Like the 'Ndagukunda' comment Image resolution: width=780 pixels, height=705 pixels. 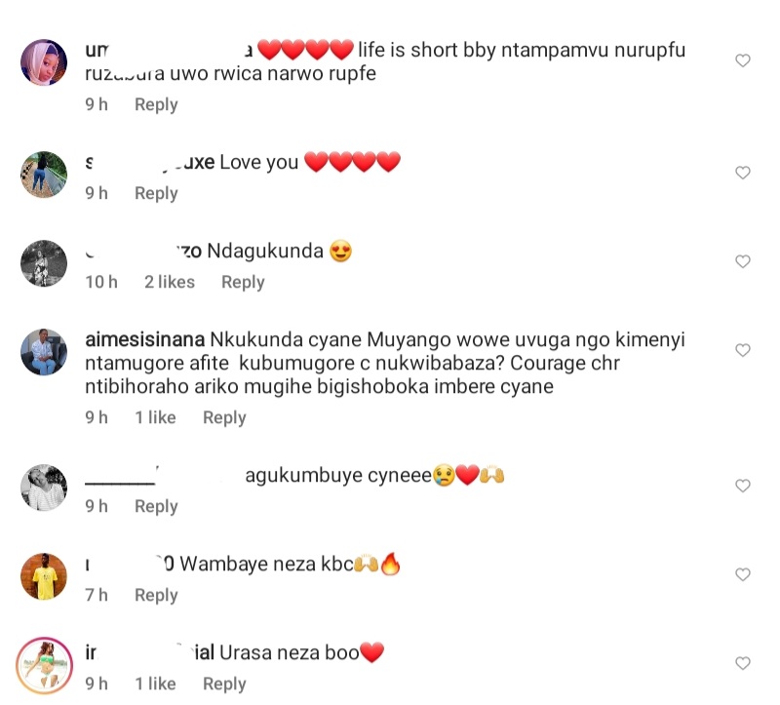point(742,261)
